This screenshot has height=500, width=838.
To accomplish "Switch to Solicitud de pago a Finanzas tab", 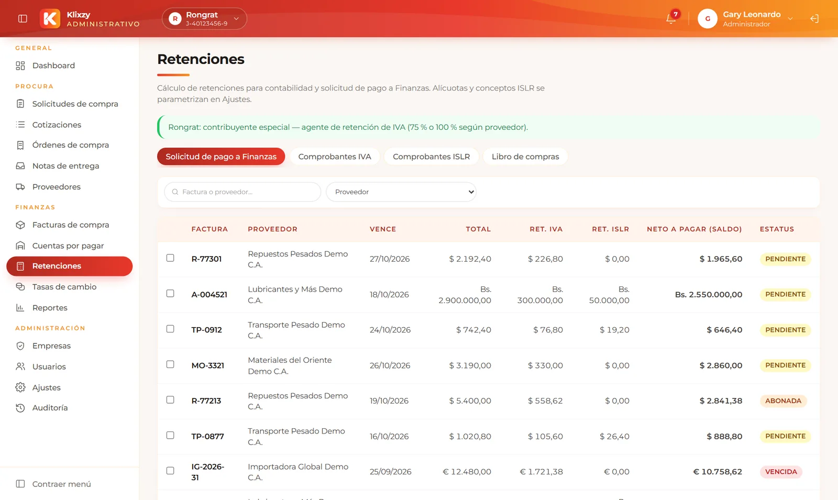I will [x=221, y=157].
